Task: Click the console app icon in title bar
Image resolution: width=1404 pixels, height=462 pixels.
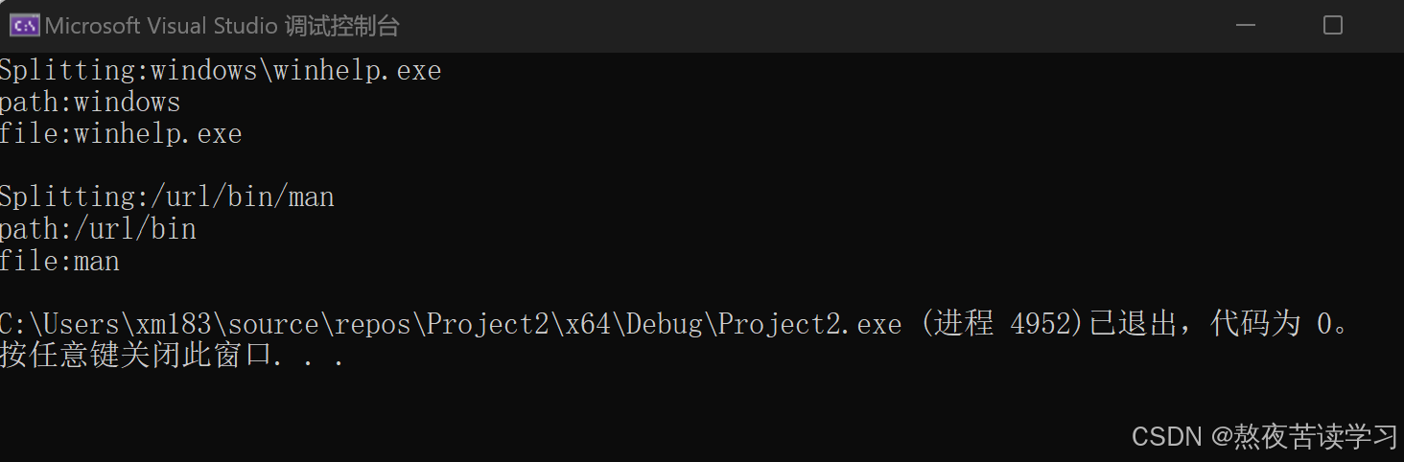Action: tap(24, 26)
